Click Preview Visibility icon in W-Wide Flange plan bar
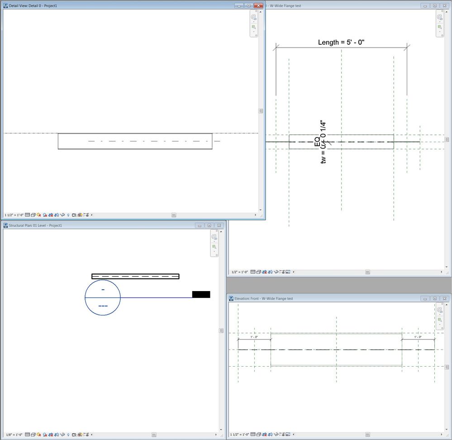452x440 pixels. click(288, 272)
